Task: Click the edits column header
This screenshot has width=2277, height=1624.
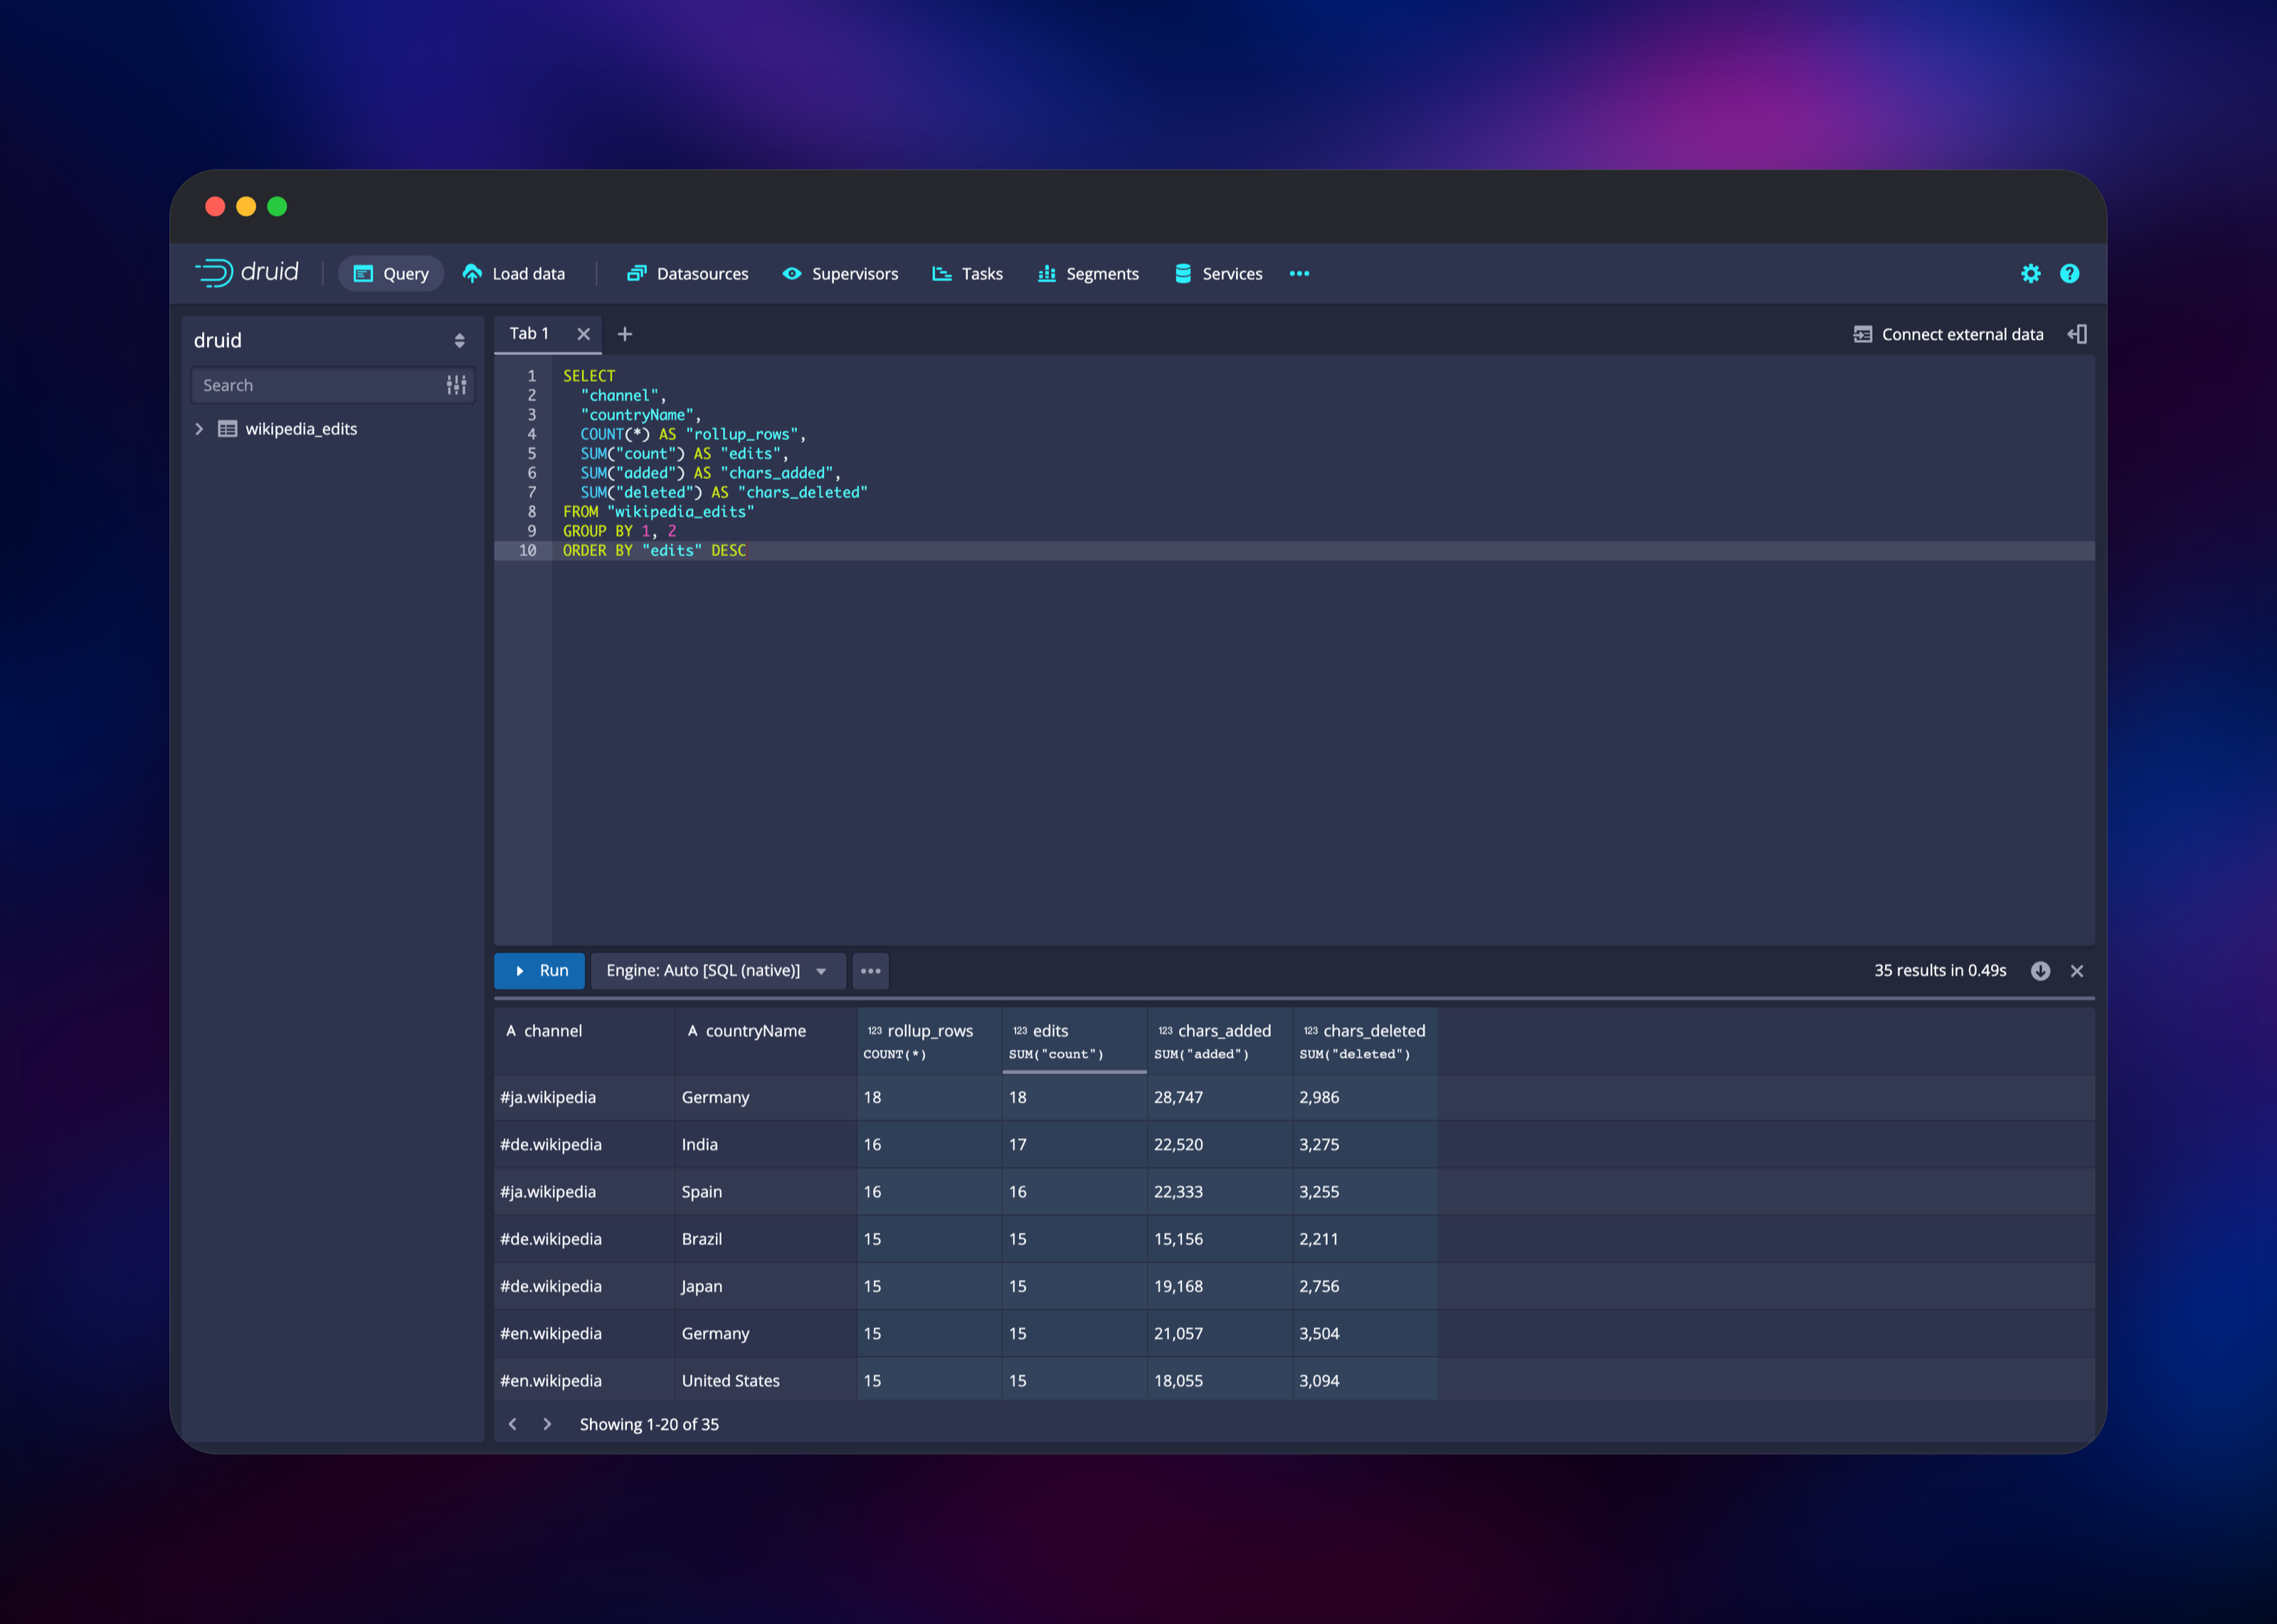Action: (x=1074, y=1041)
